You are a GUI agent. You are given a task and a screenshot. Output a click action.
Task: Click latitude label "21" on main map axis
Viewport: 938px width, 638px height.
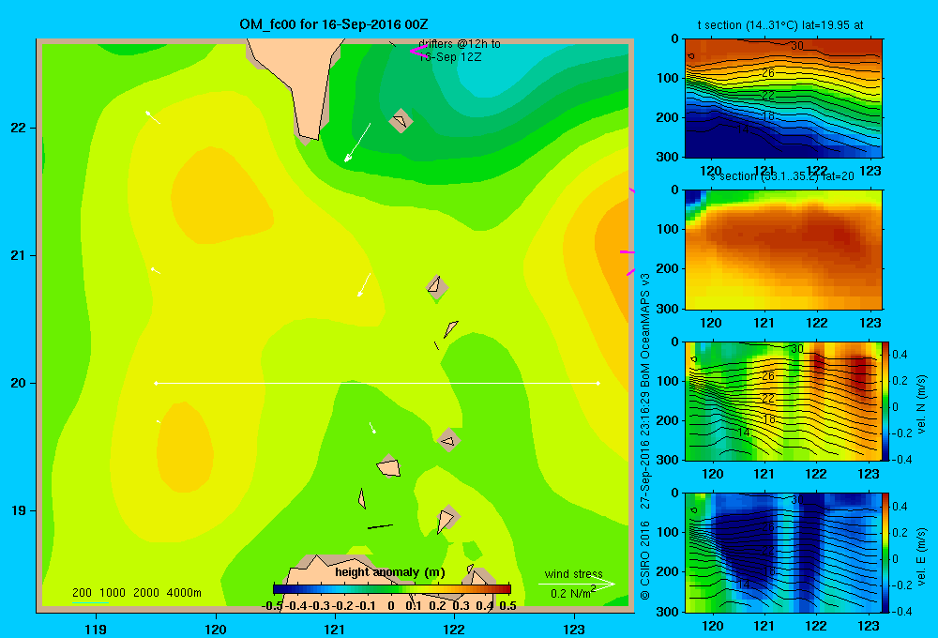click(19, 255)
